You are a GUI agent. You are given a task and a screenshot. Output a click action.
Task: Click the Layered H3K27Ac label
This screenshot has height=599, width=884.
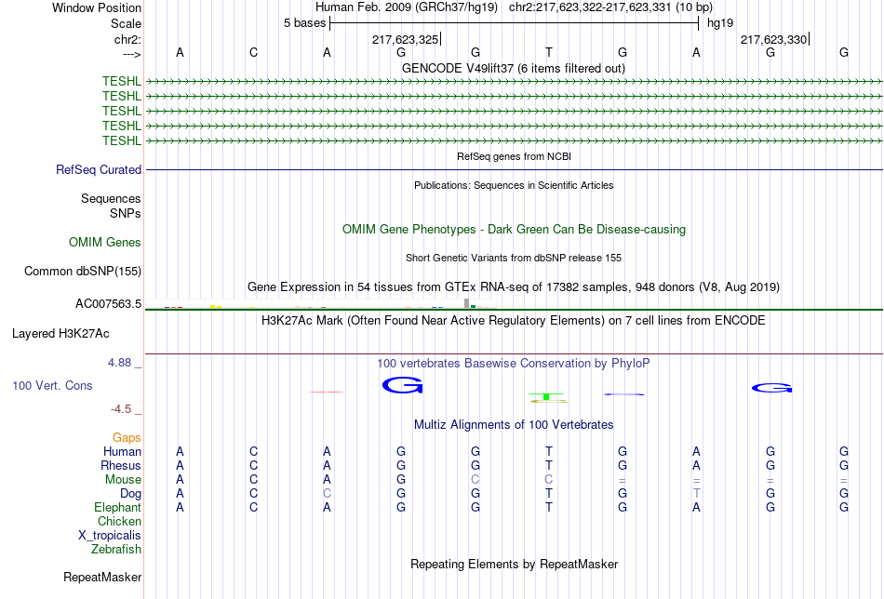[60, 334]
